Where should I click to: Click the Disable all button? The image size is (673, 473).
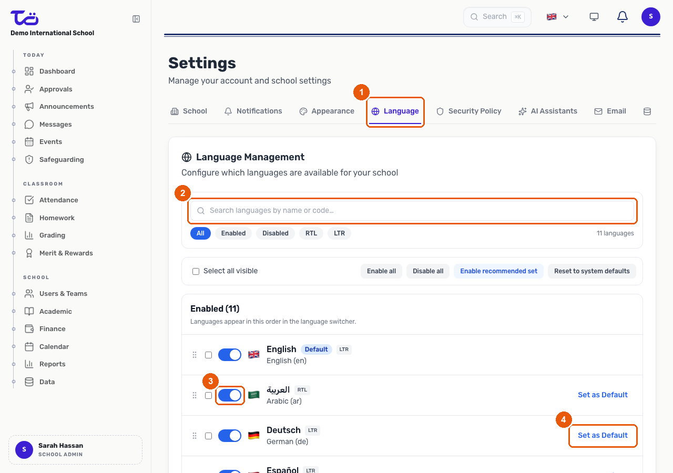(428, 271)
